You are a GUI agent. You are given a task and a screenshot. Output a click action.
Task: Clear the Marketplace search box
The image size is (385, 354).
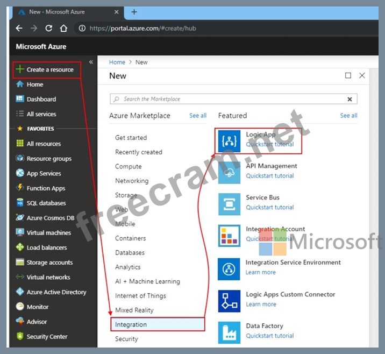[x=350, y=99]
